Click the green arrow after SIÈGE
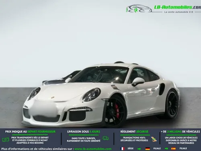 [139, 149]
